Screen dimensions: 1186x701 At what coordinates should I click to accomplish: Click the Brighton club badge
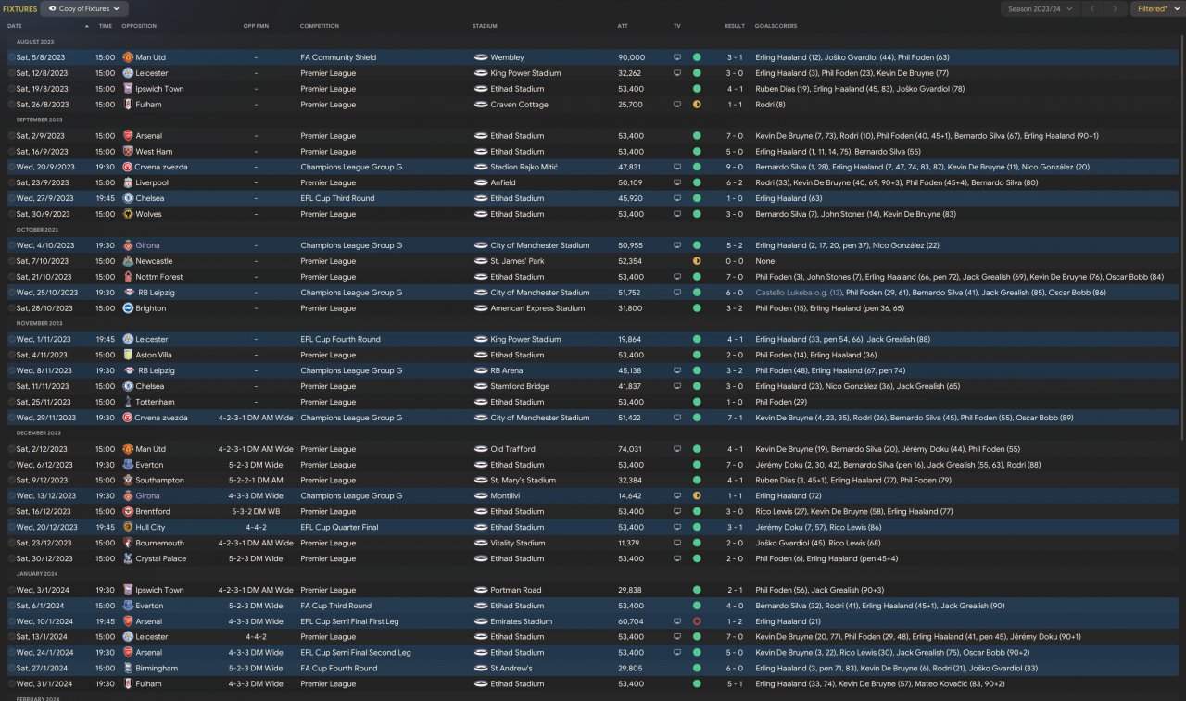[x=128, y=309]
